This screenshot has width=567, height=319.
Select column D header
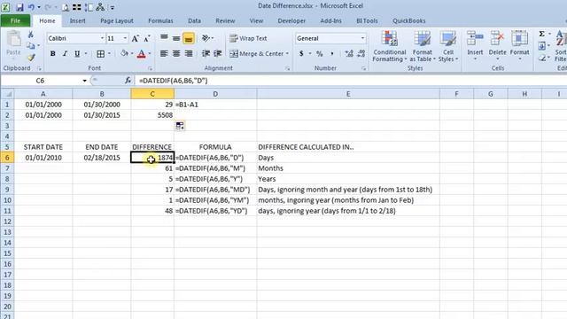click(x=215, y=94)
